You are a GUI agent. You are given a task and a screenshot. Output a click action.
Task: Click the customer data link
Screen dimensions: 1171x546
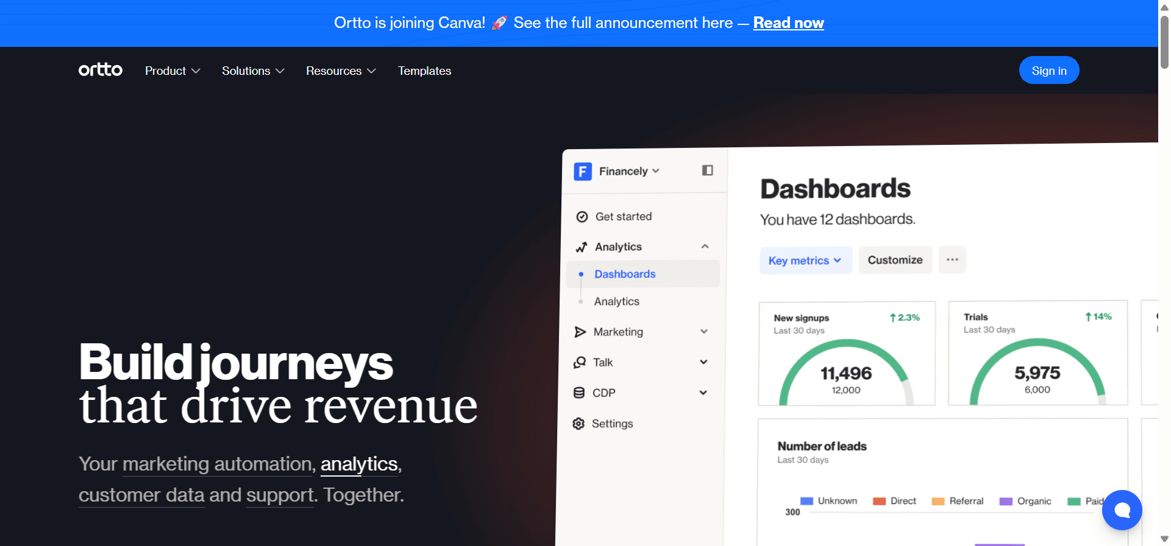141,495
